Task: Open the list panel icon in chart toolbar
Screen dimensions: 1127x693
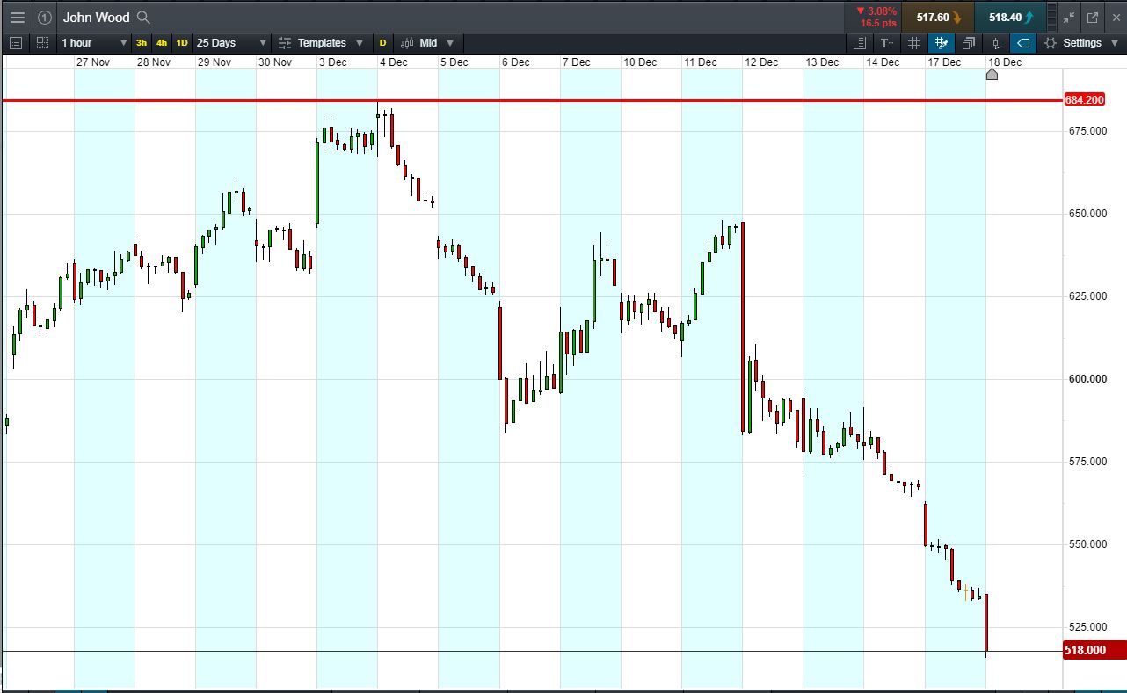Action: pos(15,42)
